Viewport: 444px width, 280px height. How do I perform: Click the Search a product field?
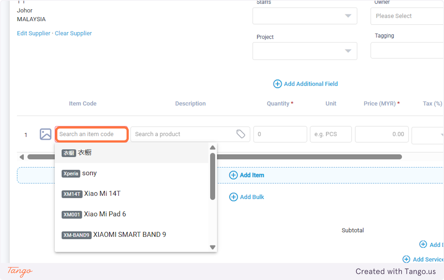(190, 134)
